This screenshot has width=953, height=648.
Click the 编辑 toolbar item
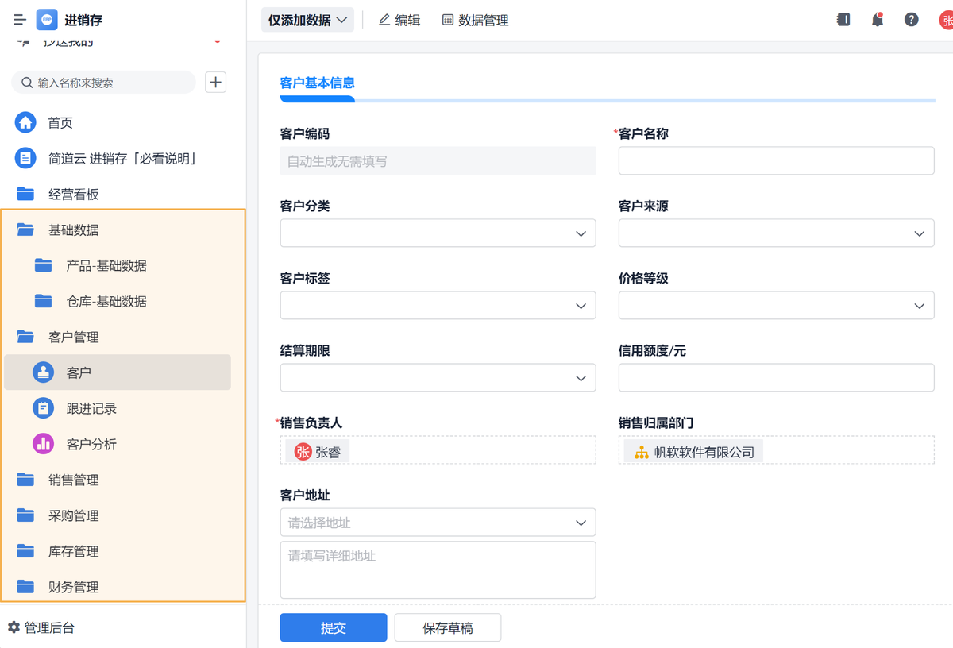399,20
